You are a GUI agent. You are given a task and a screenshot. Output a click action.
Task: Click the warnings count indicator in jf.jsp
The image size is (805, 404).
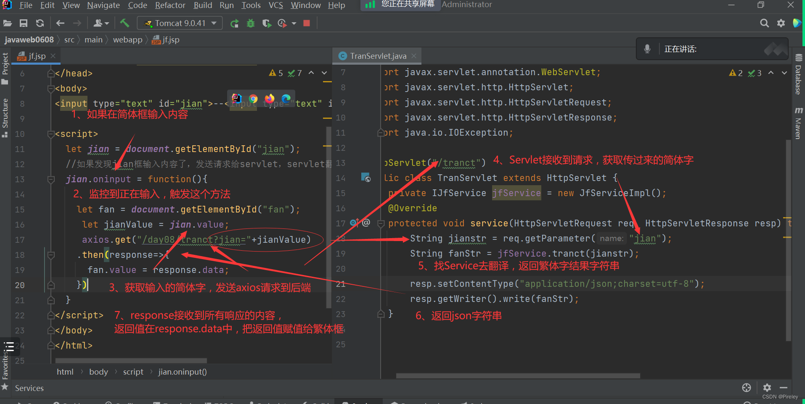click(276, 73)
